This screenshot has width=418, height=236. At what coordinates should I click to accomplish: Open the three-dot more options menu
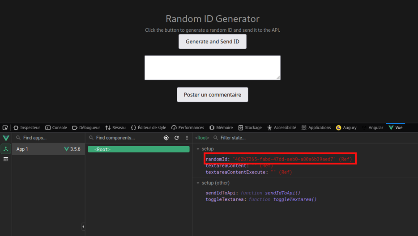[x=187, y=138]
